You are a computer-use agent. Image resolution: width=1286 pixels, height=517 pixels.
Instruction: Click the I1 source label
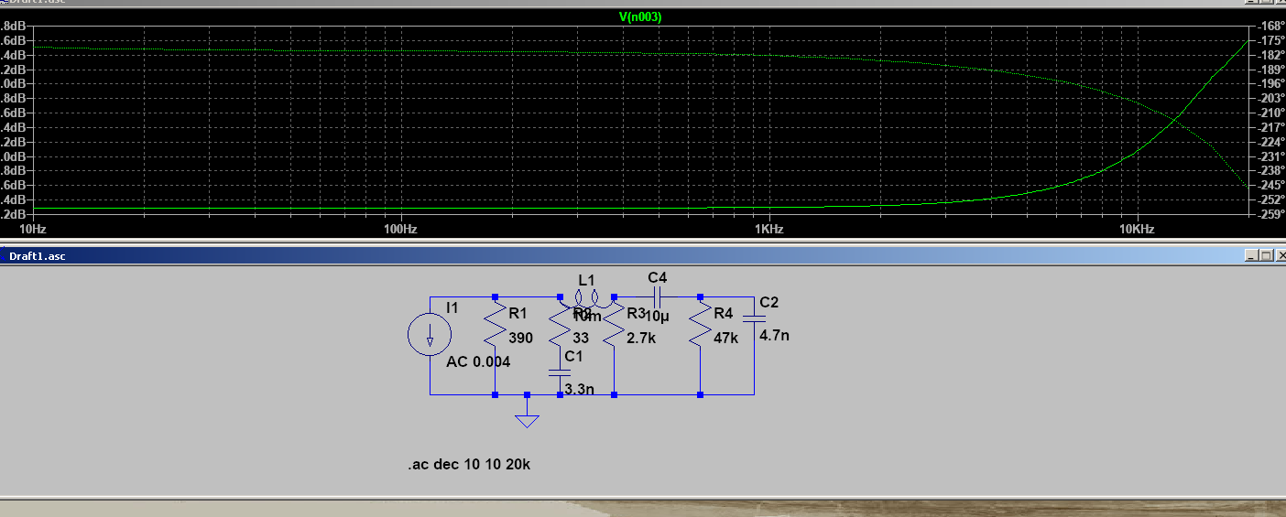pos(452,307)
